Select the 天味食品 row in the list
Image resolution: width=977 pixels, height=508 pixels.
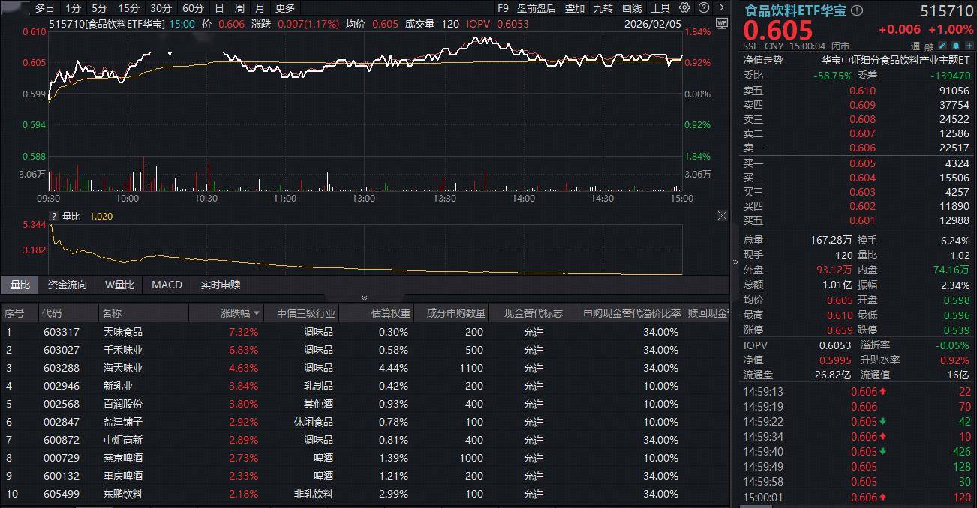pos(122,332)
